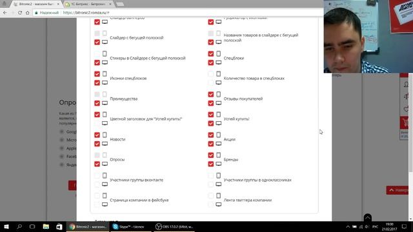This screenshot has width=413, height=232.
Task: Open Windows Store from the taskbar
Action: tap(59, 226)
